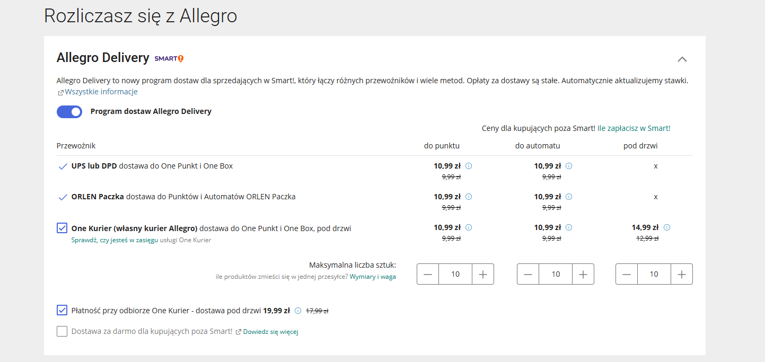765x362 pixels.
Task: Click info icon beside One Kurier do automatu price
Action: click(x=568, y=227)
